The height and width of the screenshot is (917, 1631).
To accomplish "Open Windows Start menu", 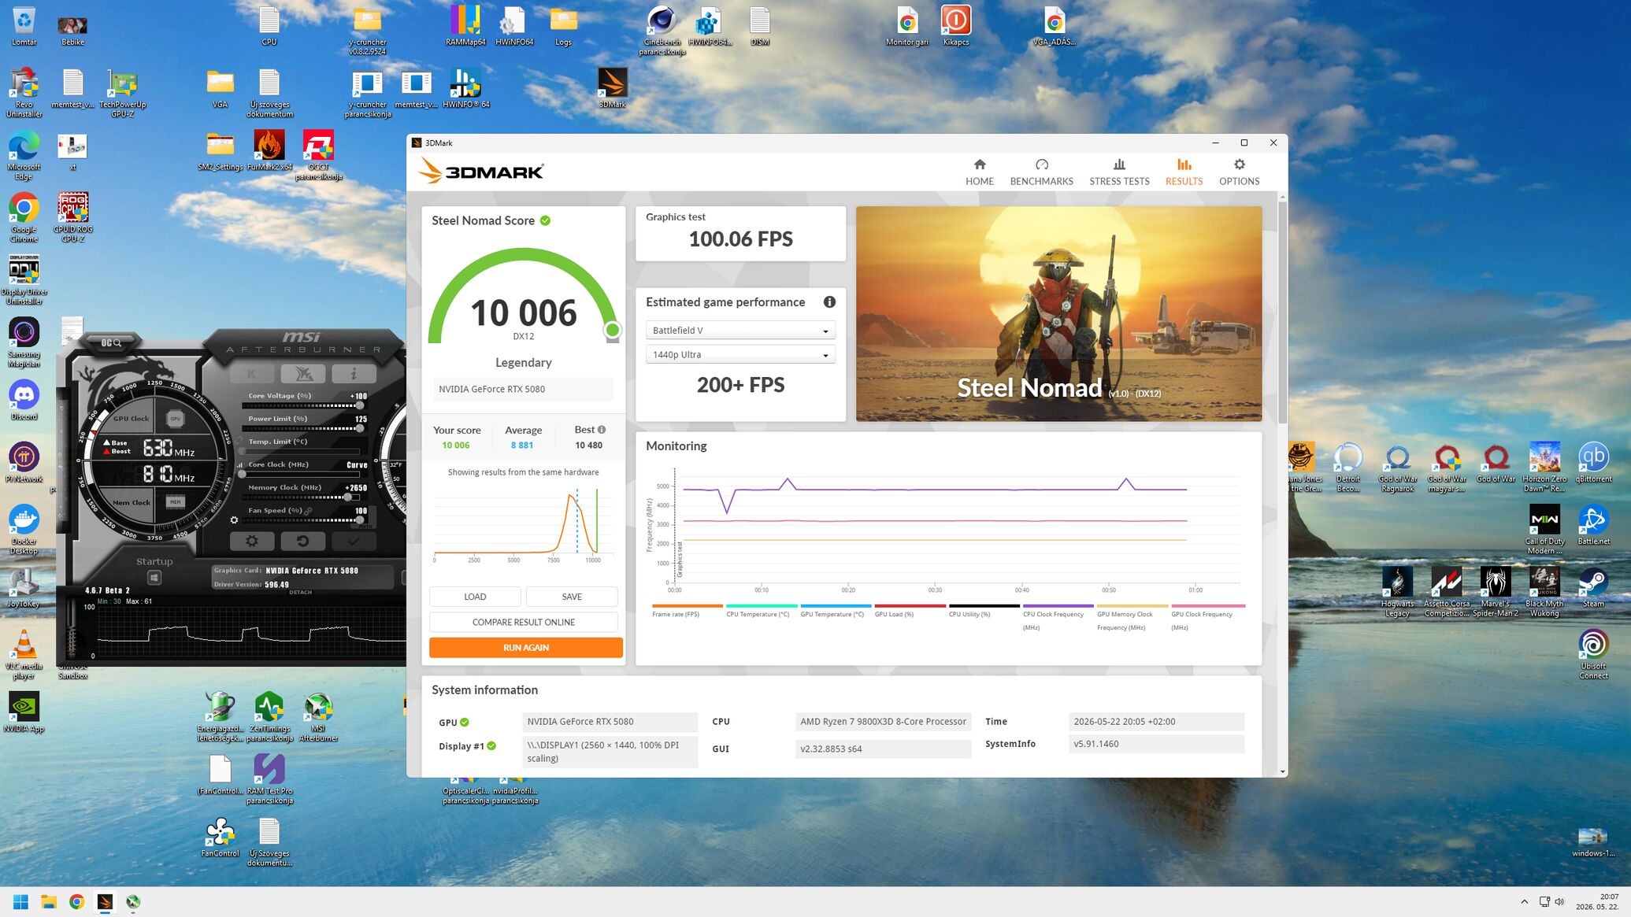I will click(x=21, y=902).
